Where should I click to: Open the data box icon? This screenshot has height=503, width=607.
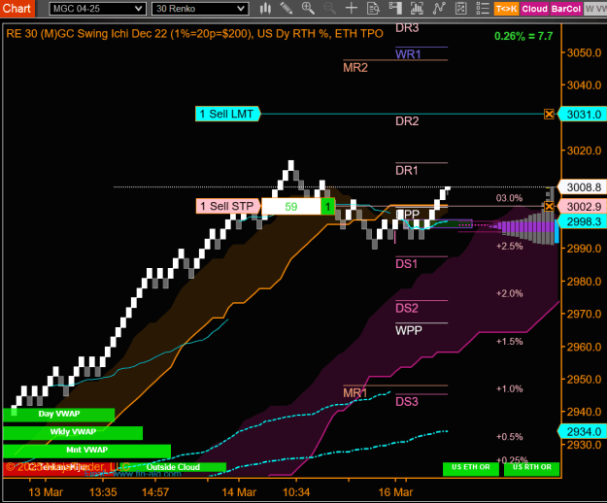click(373, 9)
